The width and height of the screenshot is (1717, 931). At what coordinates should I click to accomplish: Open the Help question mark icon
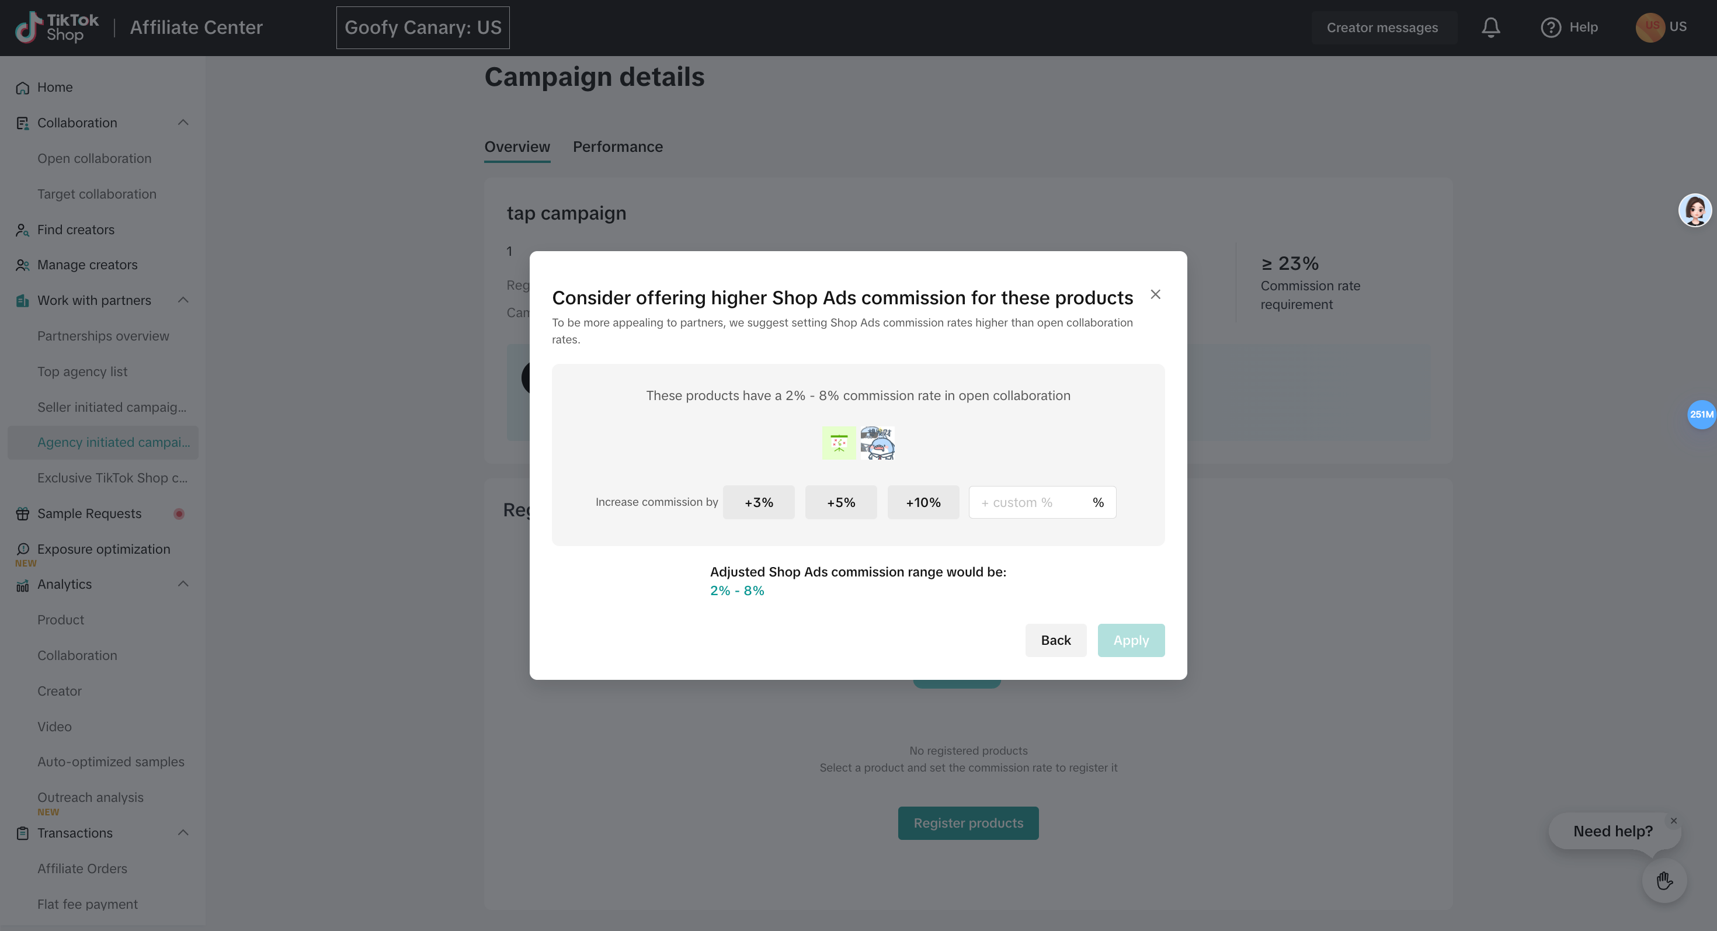[x=1551, y=27]
